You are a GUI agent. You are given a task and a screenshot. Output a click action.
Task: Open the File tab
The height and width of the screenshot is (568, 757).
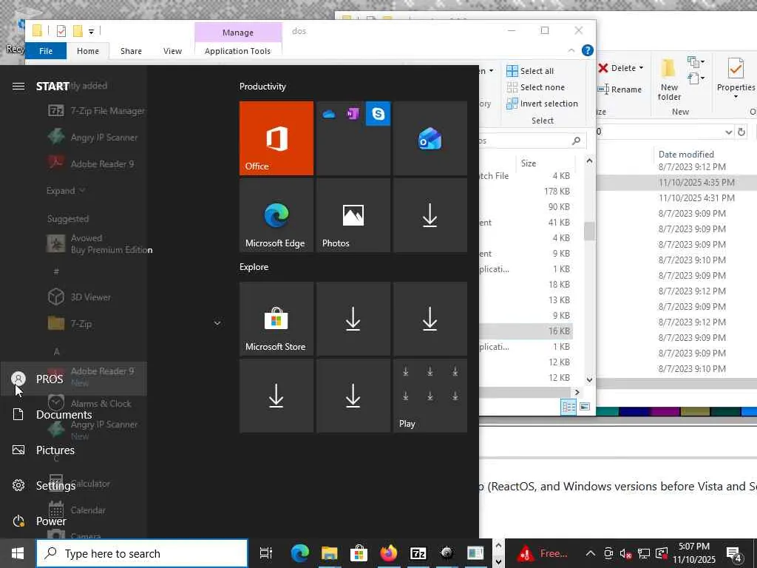click(46, 51)
